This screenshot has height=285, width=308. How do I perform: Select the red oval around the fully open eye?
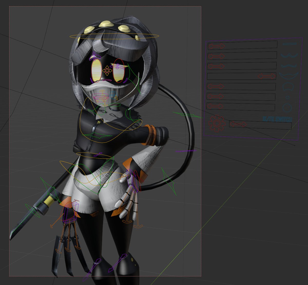(x=96, y=71)
